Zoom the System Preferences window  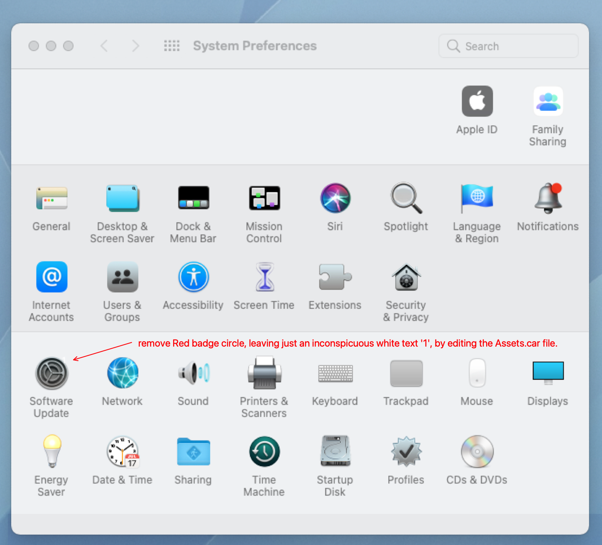click(x=68, y=46)
